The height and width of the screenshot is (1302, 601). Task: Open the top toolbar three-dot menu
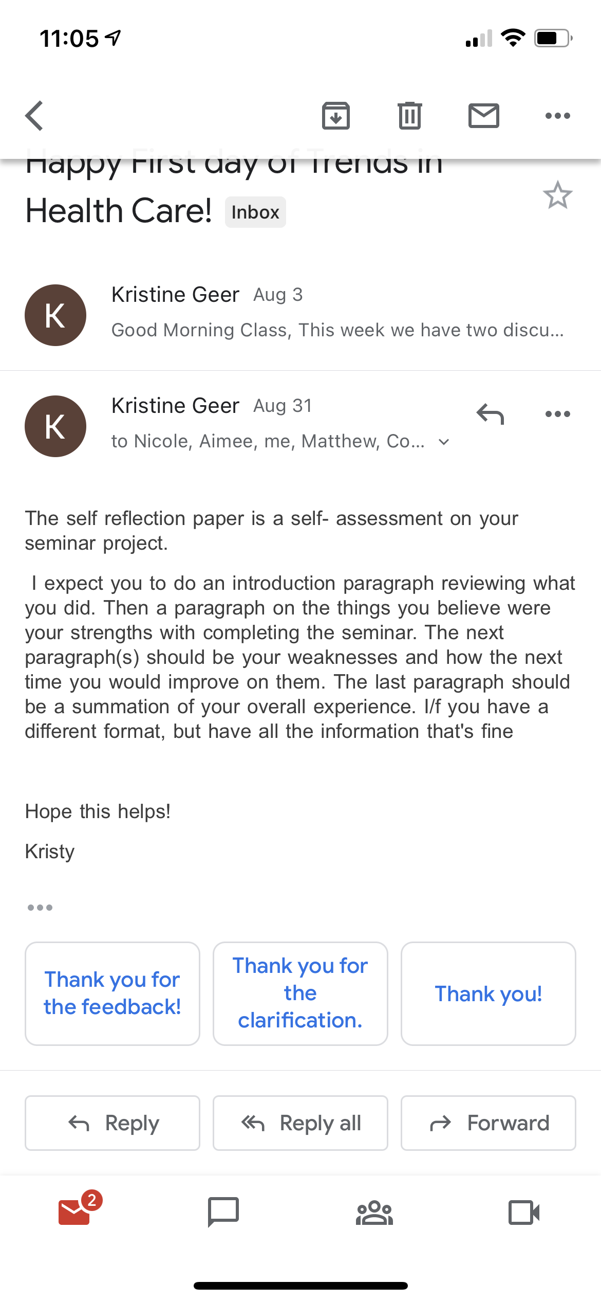(x=558, y=116)
